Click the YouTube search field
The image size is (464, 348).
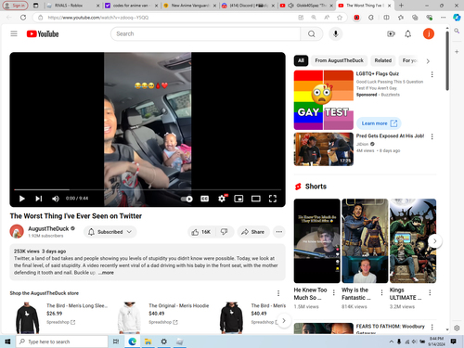click(x=205, y=33)
